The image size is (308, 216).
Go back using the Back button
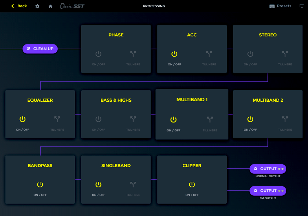[x=19, y=6]
